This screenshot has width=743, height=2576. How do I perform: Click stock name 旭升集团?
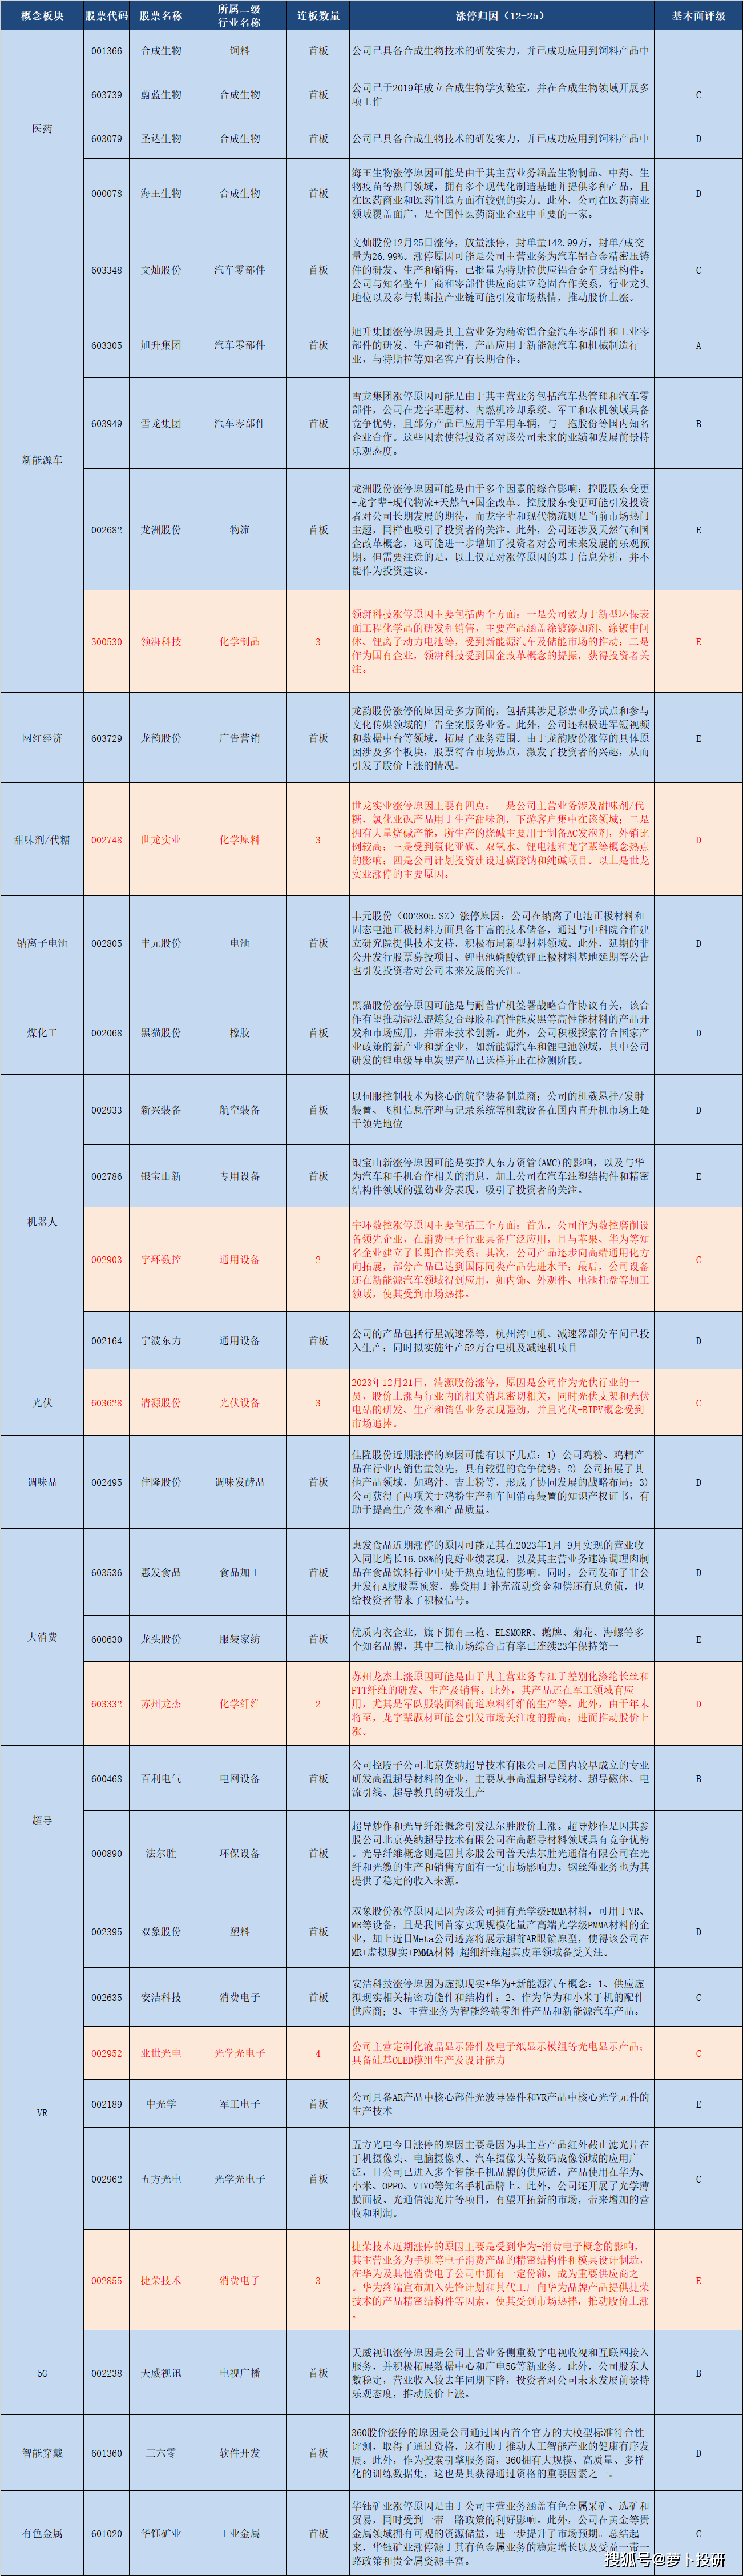coord(161,345)
